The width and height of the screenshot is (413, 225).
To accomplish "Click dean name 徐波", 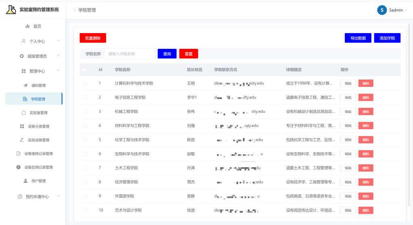I will point(191,210).
